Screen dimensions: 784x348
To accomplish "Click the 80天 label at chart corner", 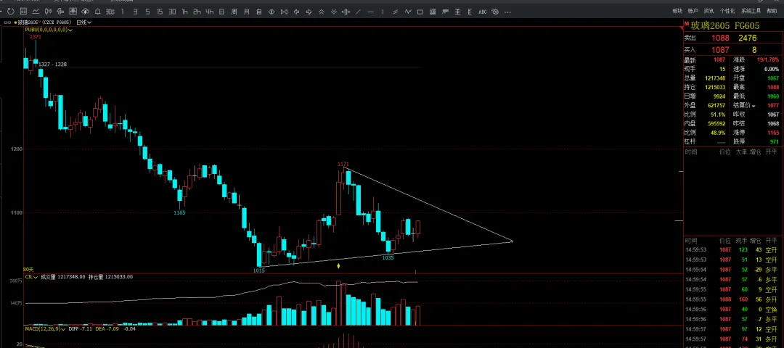I will pyautogui.click(x=28, y=270).
